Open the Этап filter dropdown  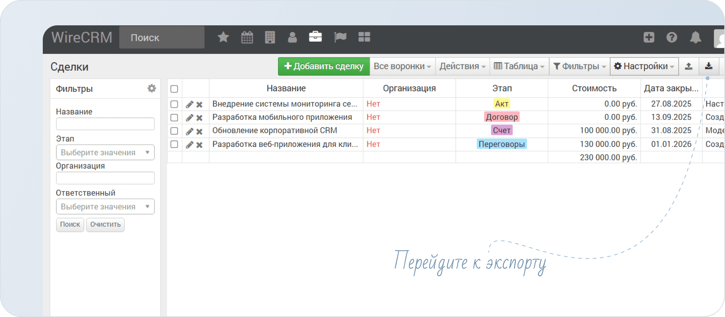tap(105, 152)
